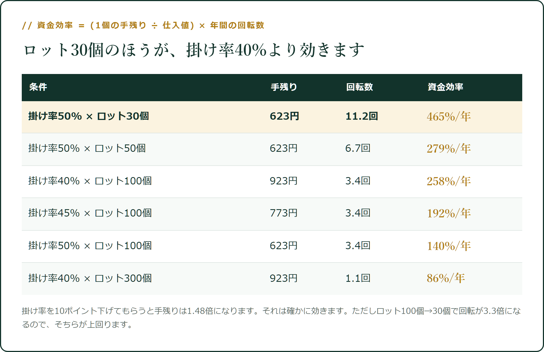This screenshot has width=544, height=352.
Task: Click the 1.1回 cell
Action: 358,278
